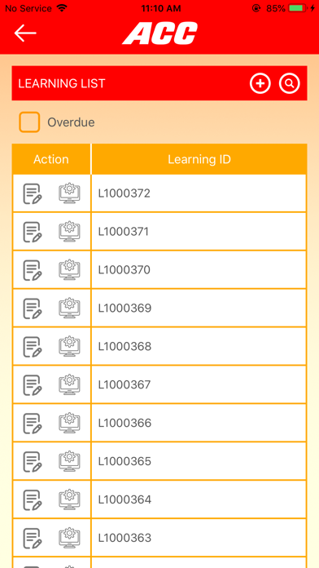Open search in Learning List bar

tap(290, 83)
